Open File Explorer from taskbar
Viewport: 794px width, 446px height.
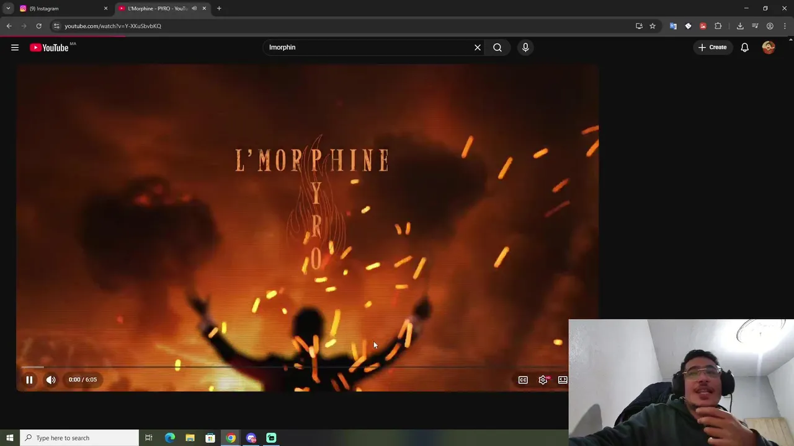[190, 438]
